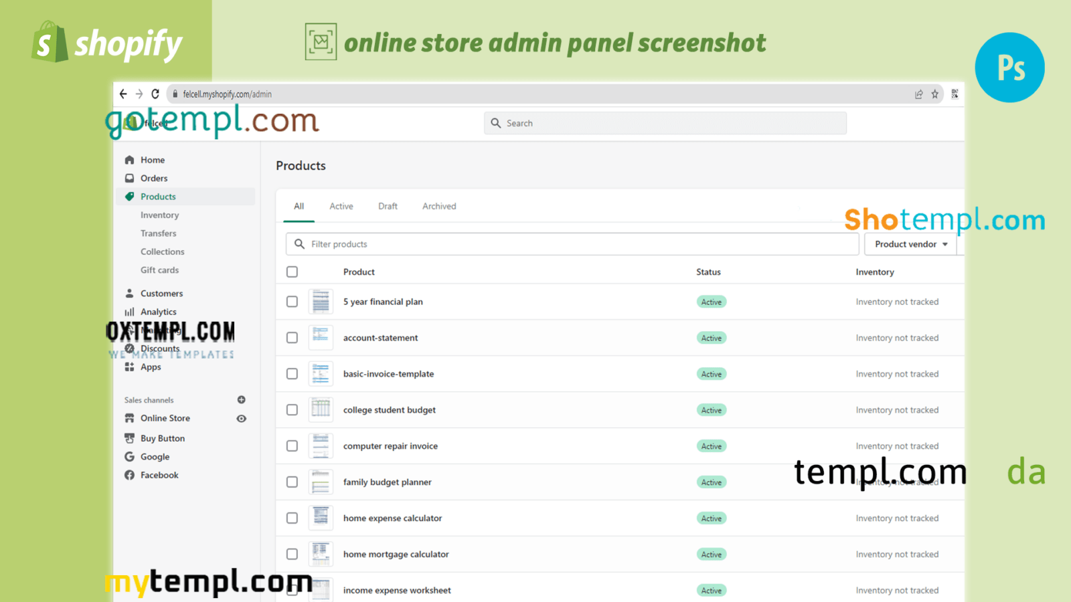Screen dimensions: 1071x602
Task: Check the select-all products checkbox
Action: 293,272
